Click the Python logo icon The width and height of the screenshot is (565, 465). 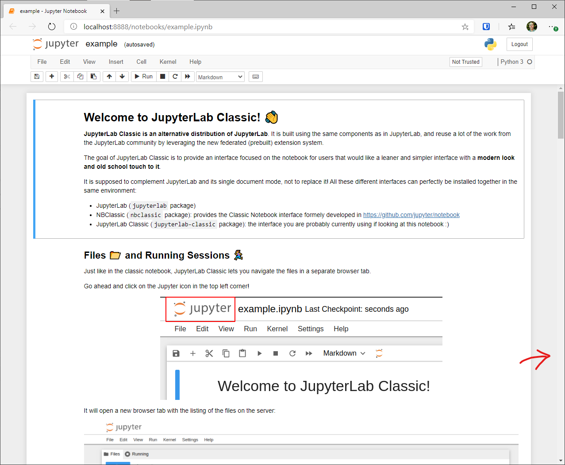491,44
